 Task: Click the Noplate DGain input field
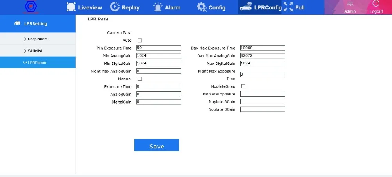[263, 109]
